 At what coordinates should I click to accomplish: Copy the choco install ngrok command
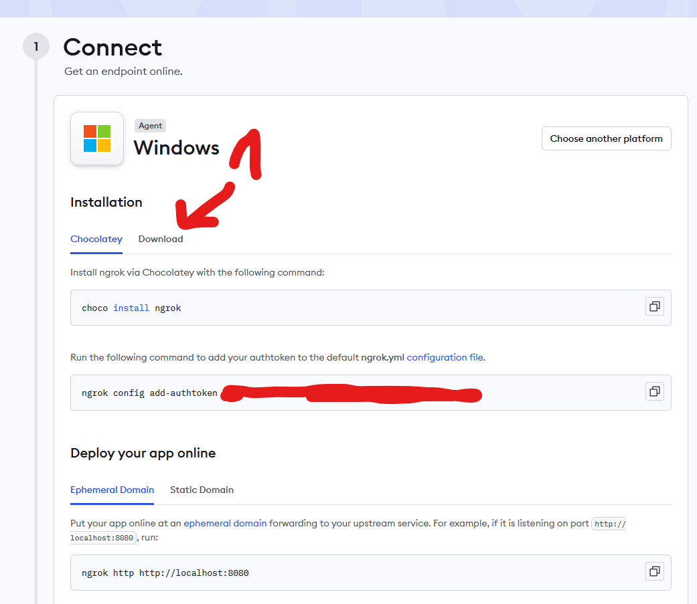coord(654,306)
